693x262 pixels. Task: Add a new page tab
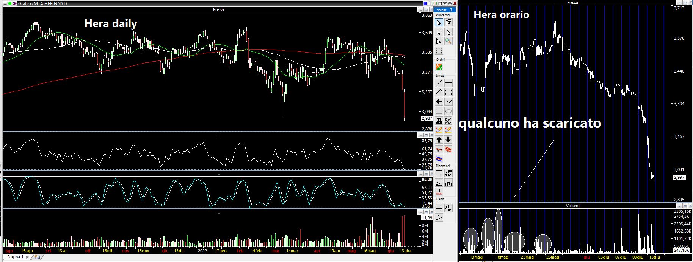(x=37, y=257)
